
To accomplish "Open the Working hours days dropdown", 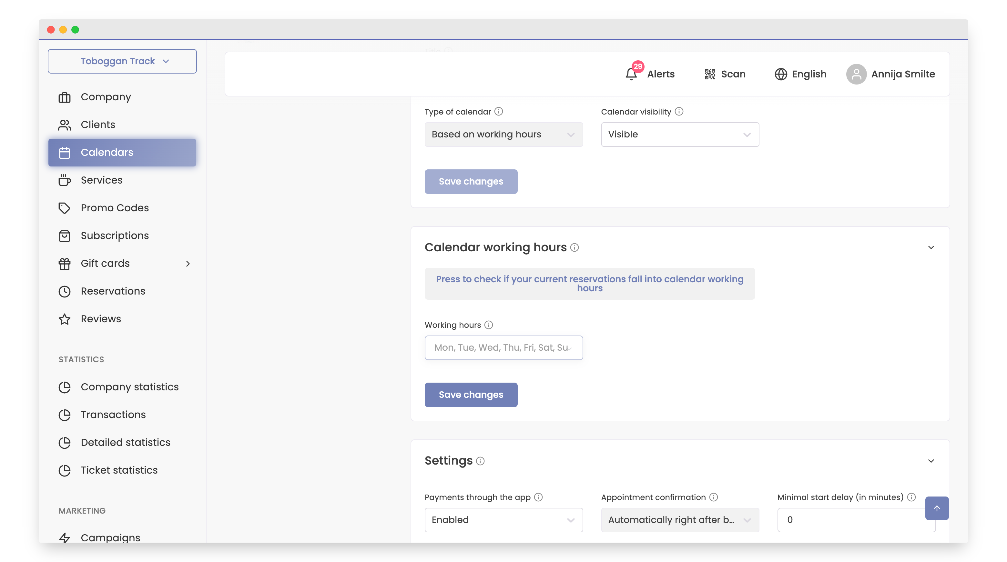I will tap(504, 347).
